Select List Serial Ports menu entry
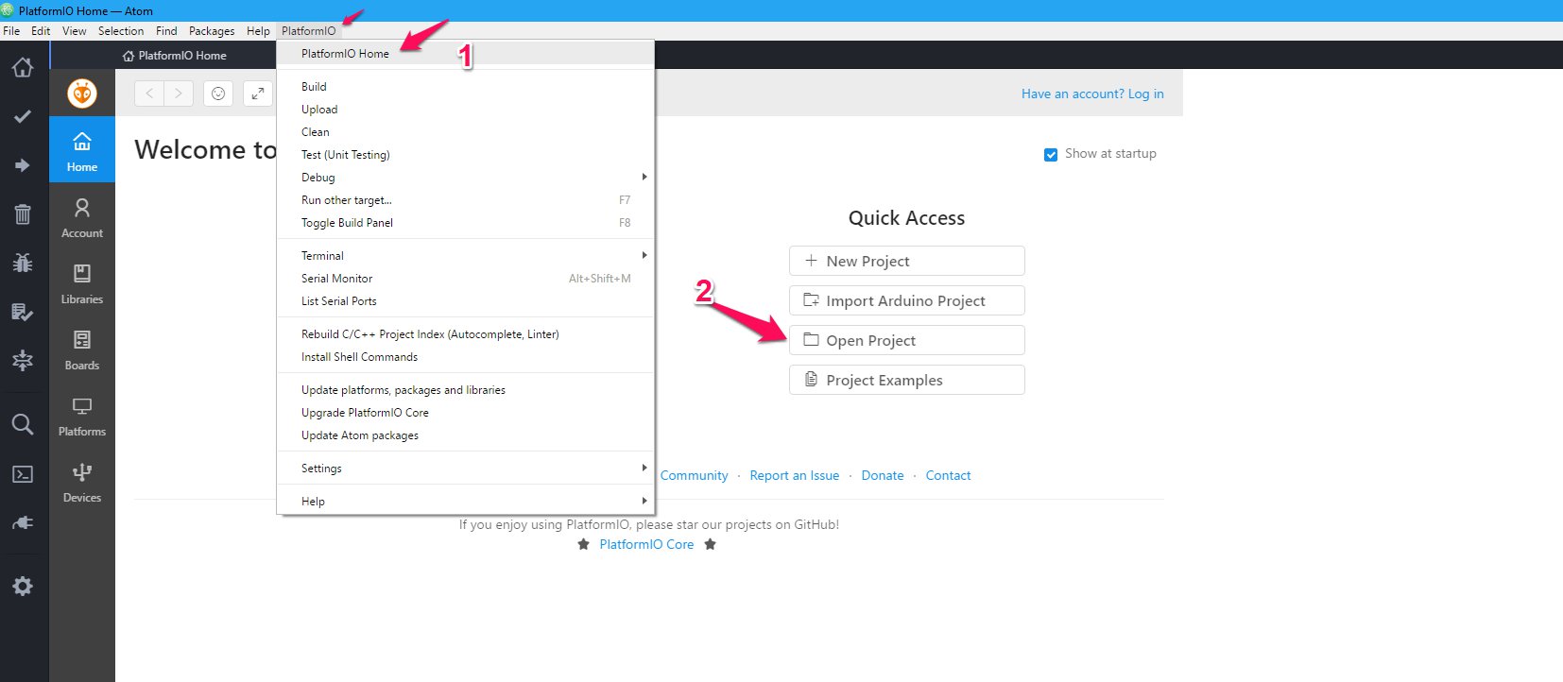 coord(465,301)
